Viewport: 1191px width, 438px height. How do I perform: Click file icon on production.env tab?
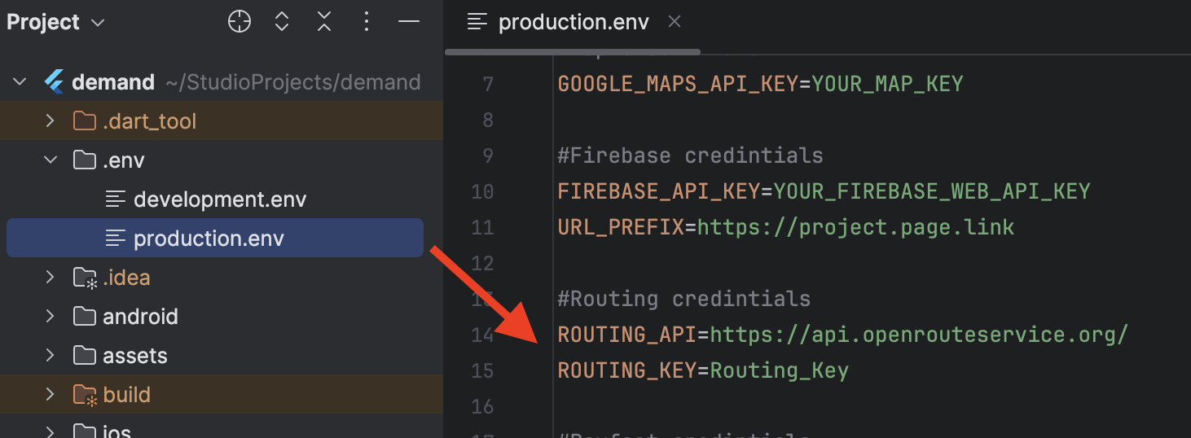tap(477, 22)
